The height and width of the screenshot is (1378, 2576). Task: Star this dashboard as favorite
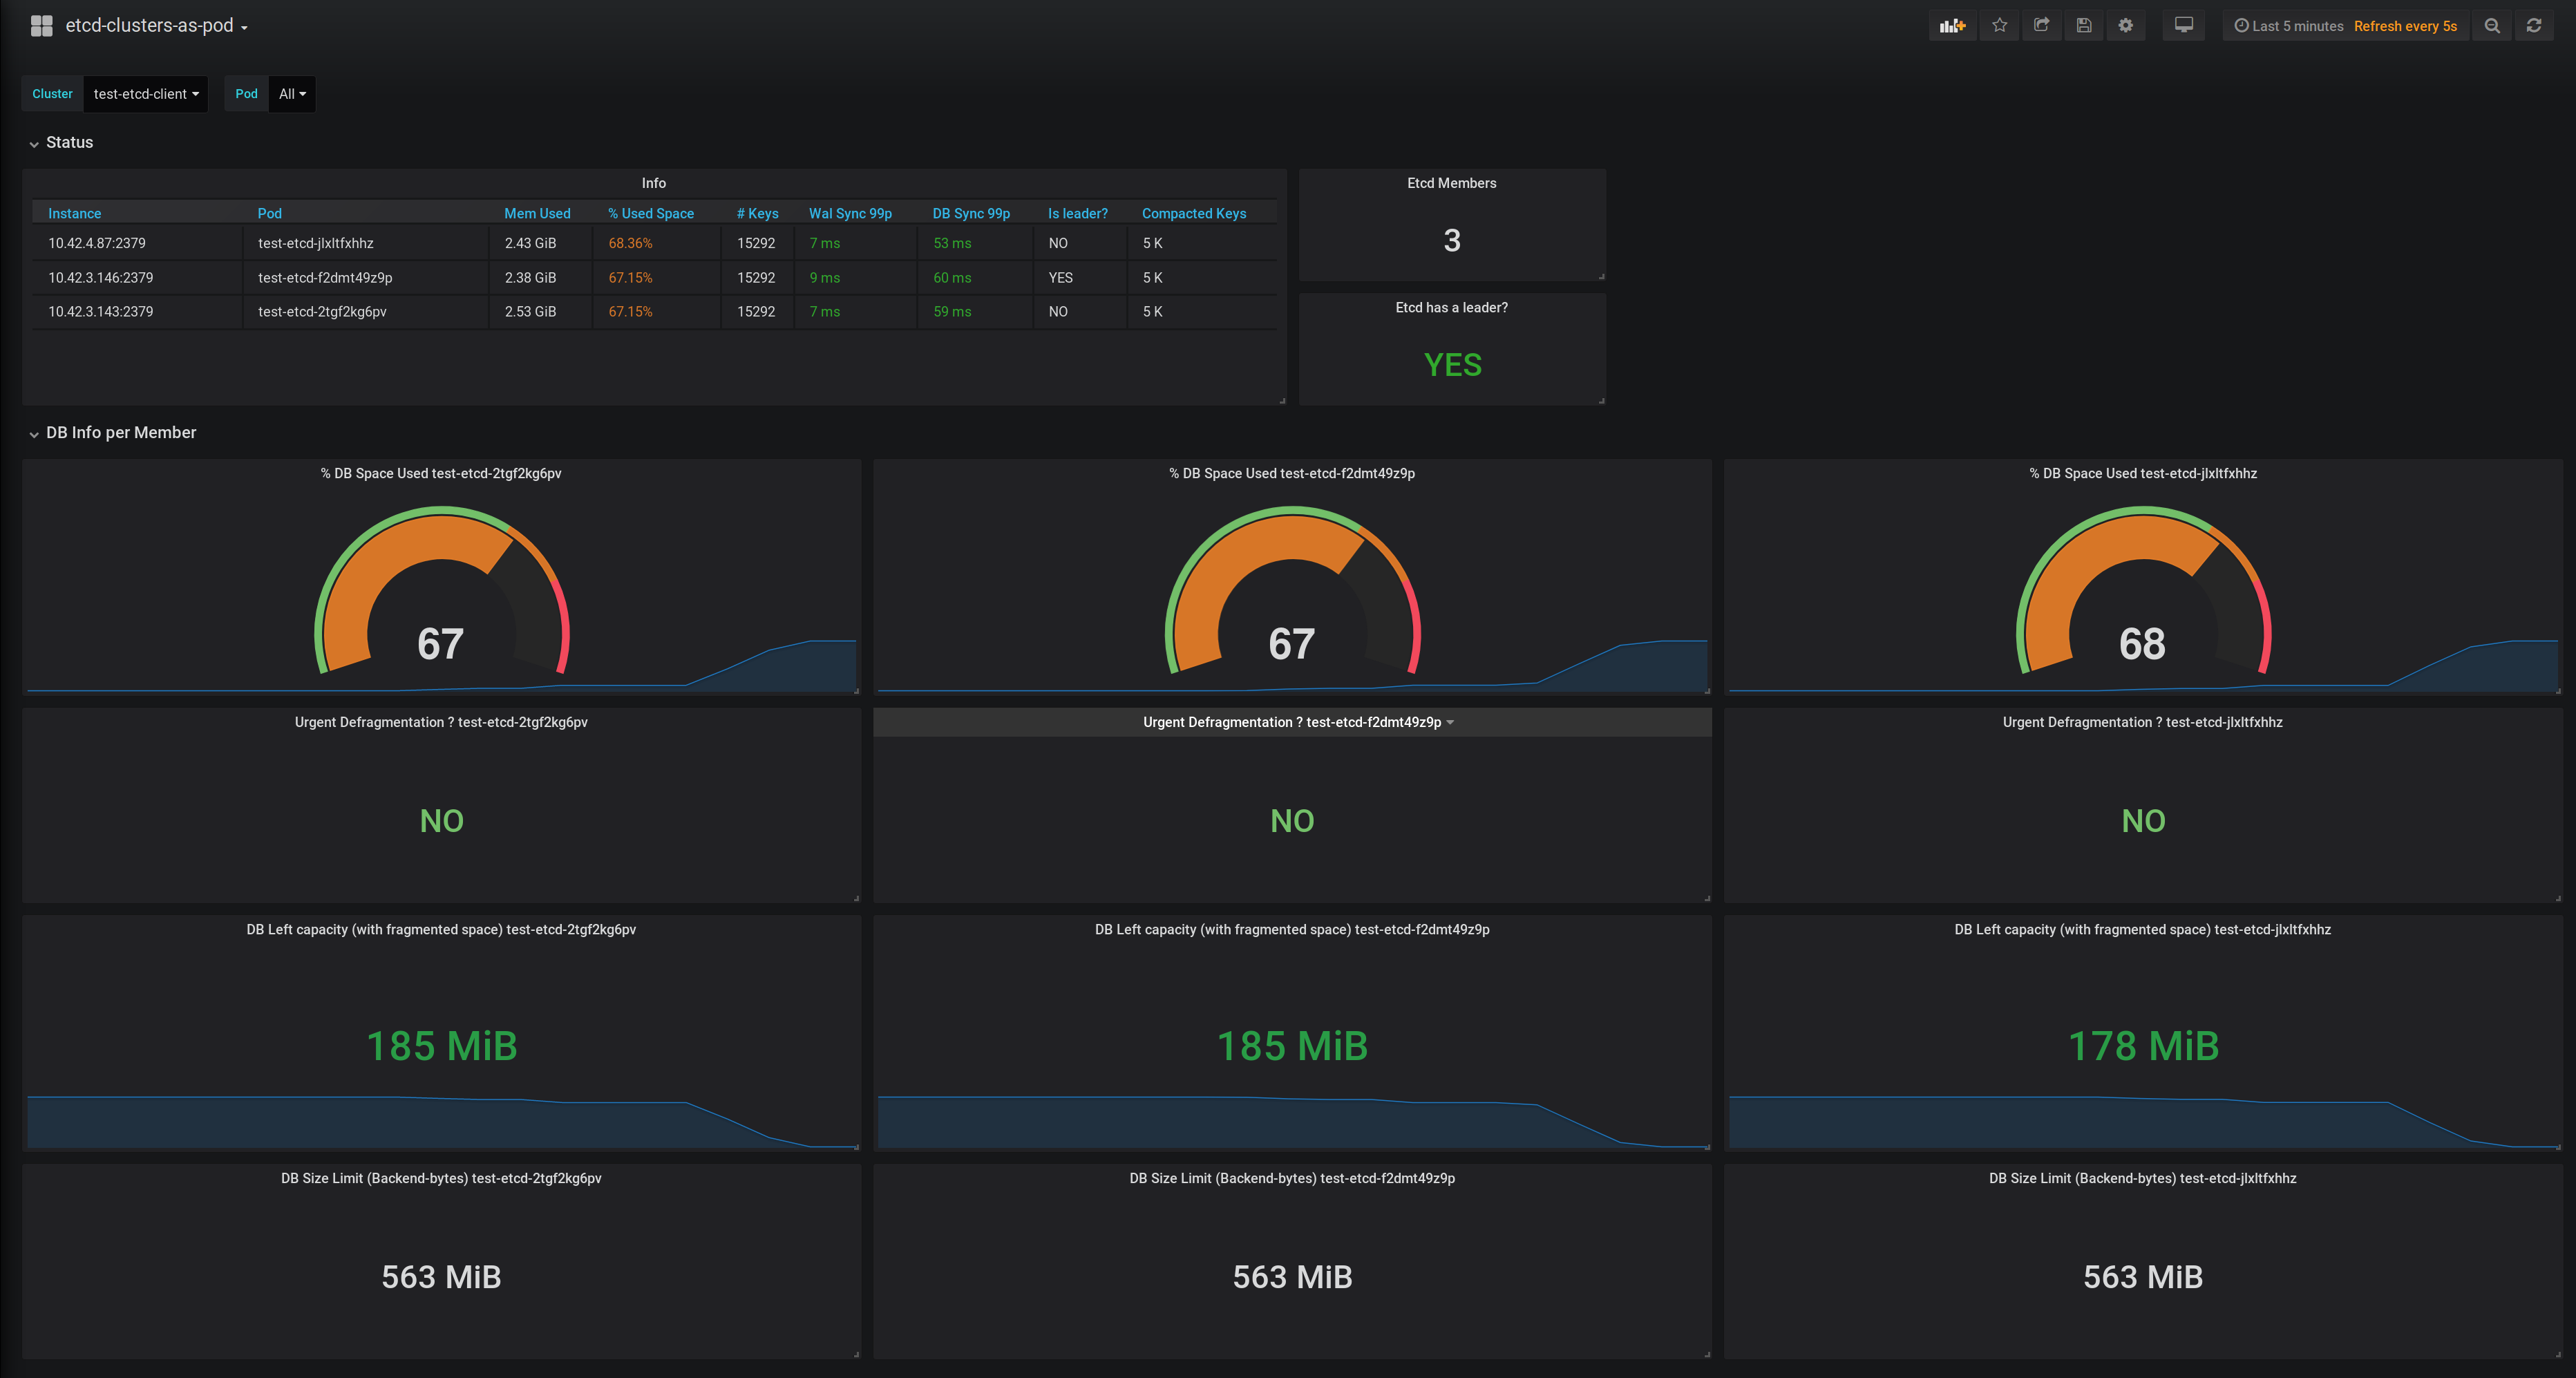1999,26
